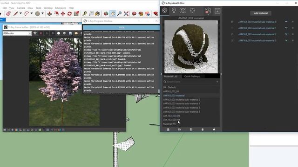
Task: Open the Draw menu
Action: tap(30, 8)
